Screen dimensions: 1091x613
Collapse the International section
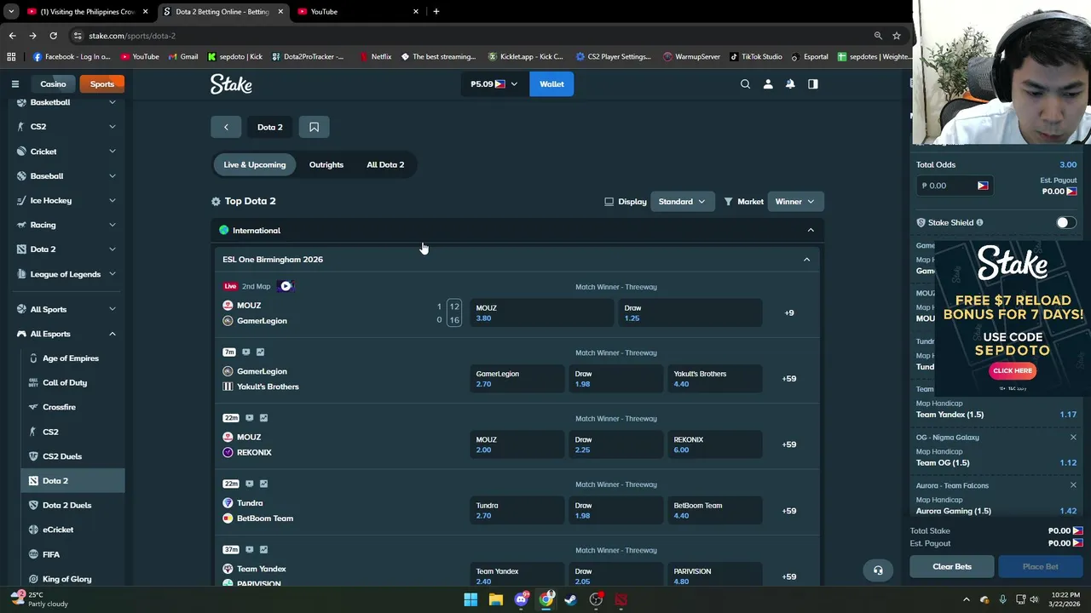point(811,230)
